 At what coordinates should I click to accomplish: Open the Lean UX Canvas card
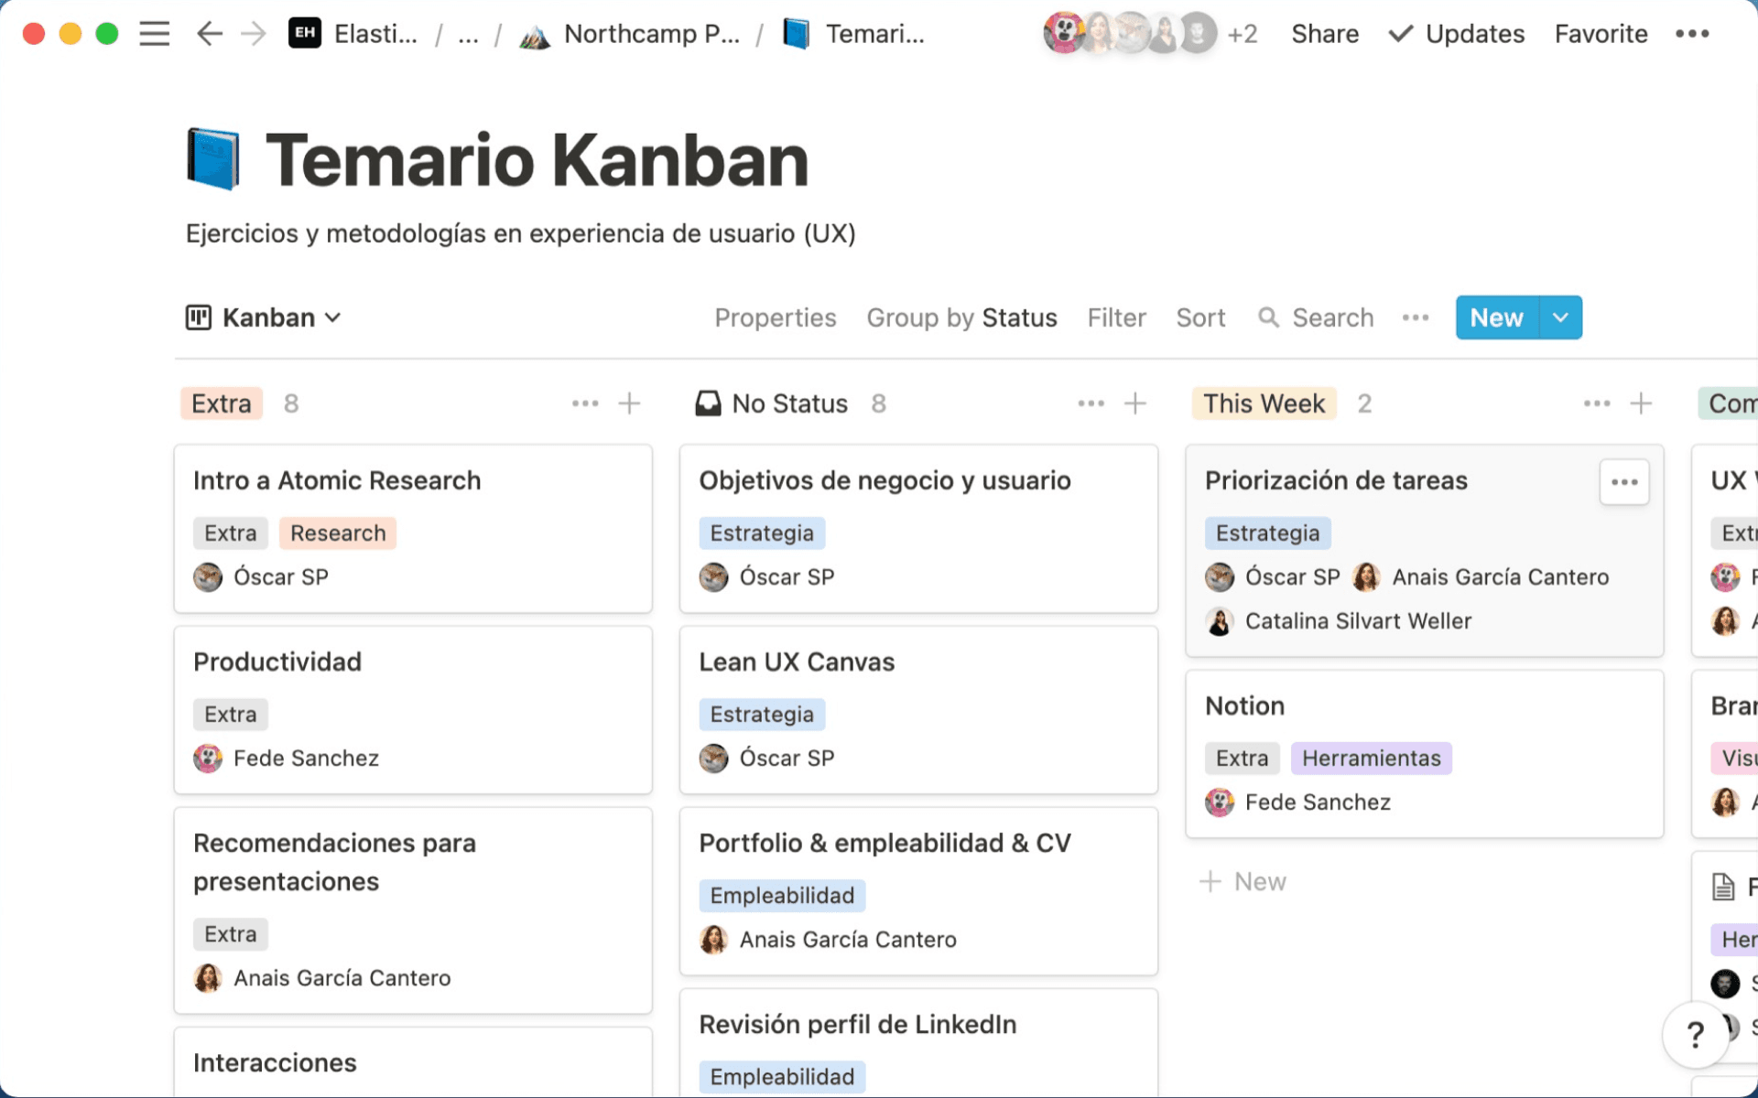click(797, 662)
